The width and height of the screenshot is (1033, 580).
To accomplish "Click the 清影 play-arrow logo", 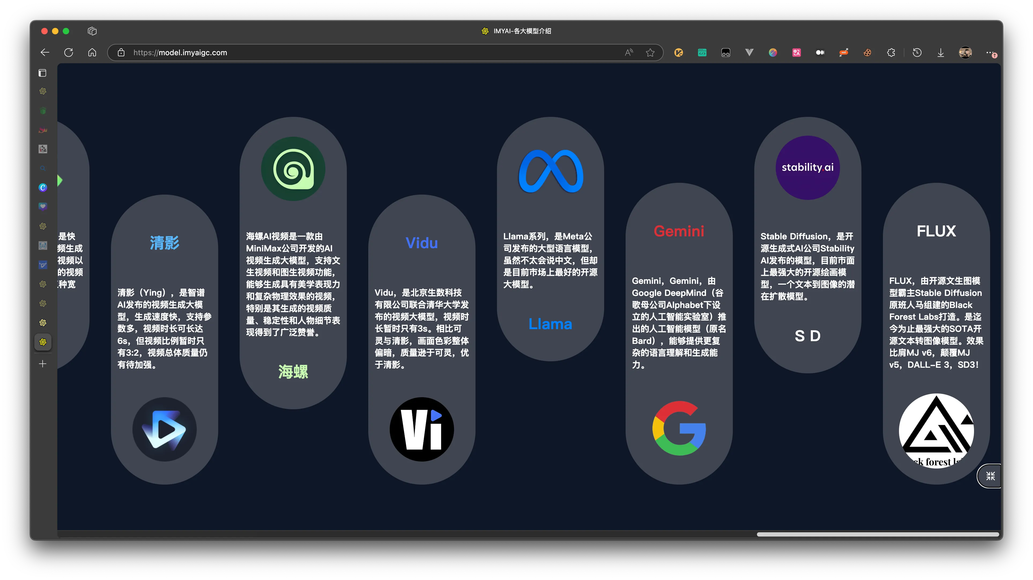I will 164,429.
